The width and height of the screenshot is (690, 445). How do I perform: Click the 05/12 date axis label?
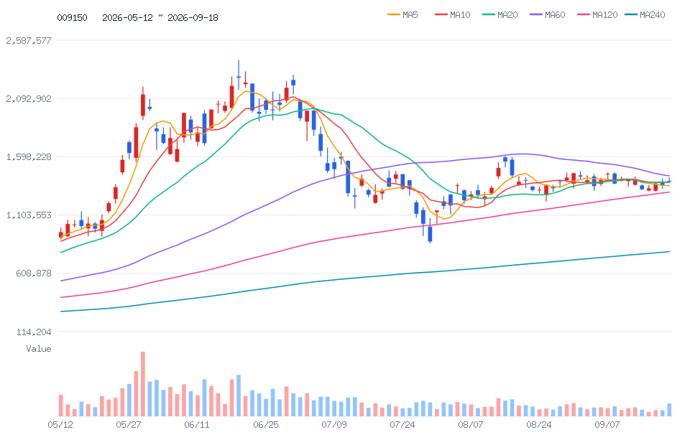pos(60,425)
